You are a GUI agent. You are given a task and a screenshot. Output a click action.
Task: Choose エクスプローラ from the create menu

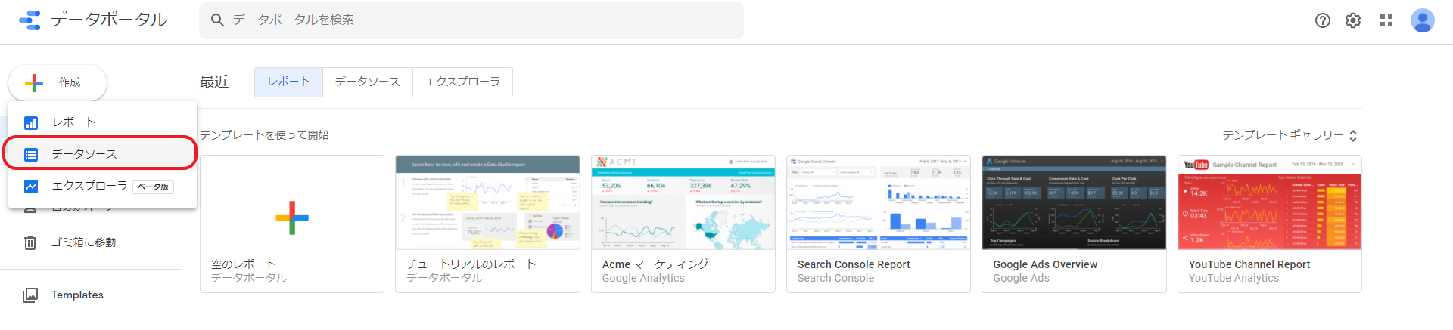click(102, 186)
